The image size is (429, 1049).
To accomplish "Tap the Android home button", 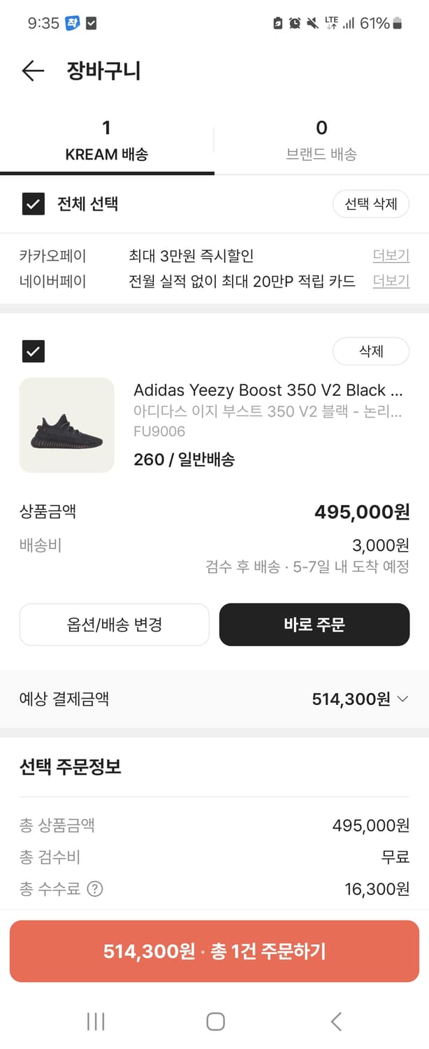I will coord(214,1021).
